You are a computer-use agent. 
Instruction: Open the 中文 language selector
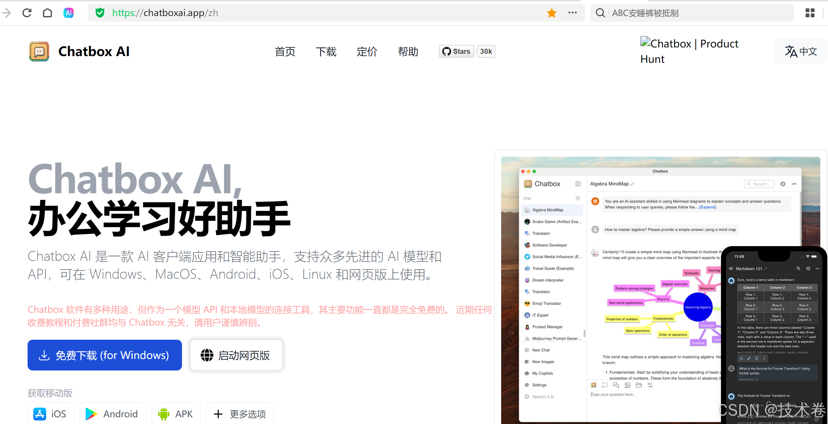801,51
